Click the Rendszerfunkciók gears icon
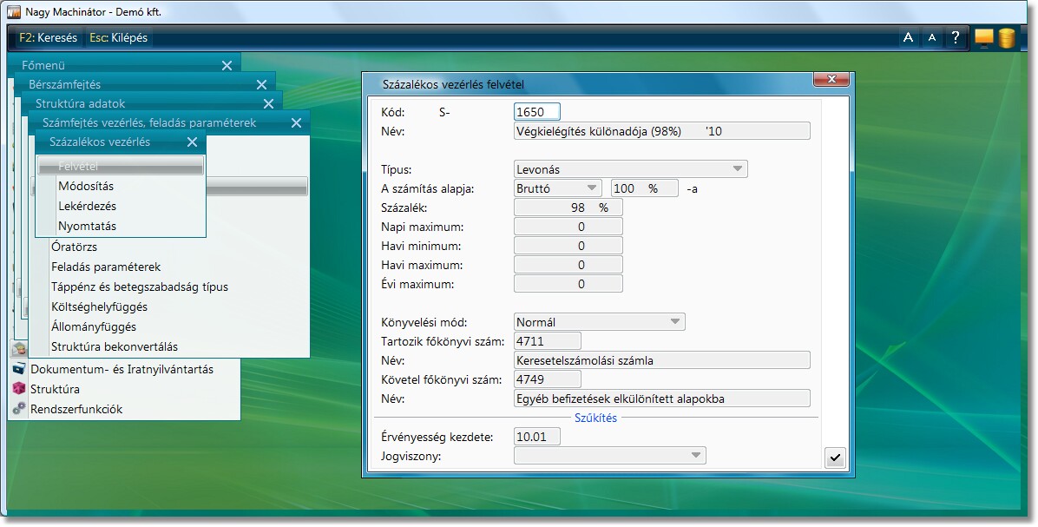The height and width of the screenshot is (527, 1038). 19,409
